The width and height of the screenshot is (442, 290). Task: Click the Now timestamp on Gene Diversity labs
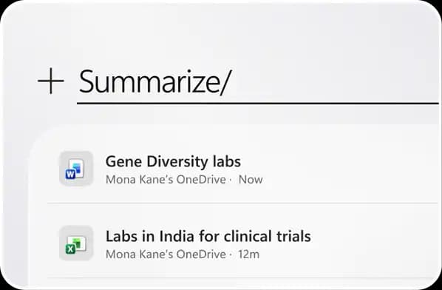click(x=251, y=180)
